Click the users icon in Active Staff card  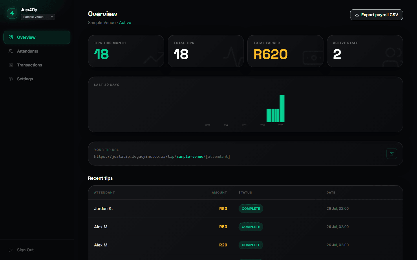click(x=392, y=57)
